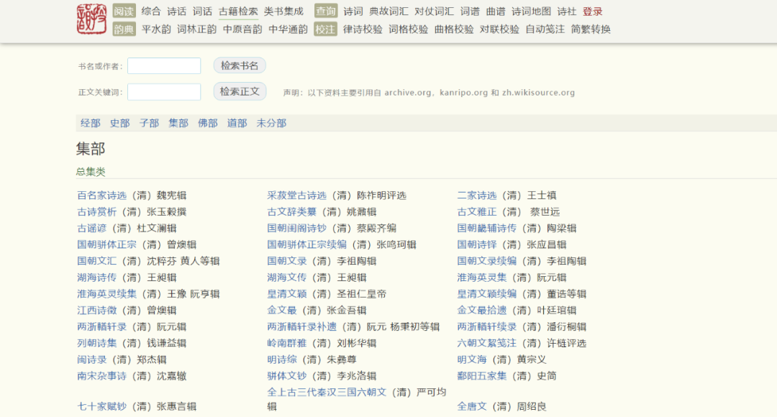Open the book 南宋杂事诗
The height and width of the screenshot is (417, 777).
102,376
